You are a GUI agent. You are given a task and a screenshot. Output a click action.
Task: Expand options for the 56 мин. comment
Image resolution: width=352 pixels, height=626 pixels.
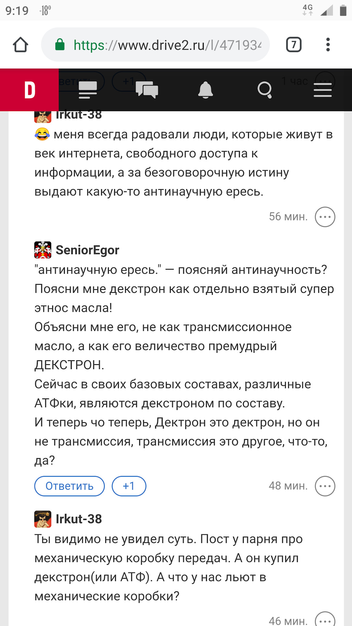(x=325, y=217)
